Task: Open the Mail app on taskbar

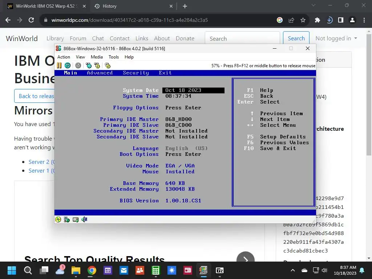Action: [124, 270]
